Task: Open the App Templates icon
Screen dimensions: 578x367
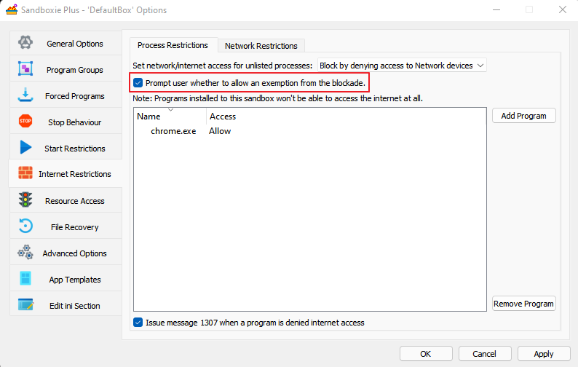Action: tap(25, 279)
